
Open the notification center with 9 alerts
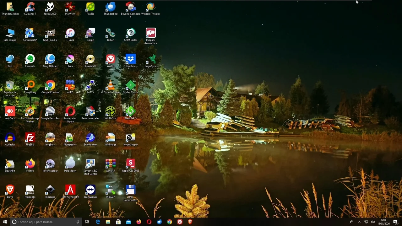[395, 222]
